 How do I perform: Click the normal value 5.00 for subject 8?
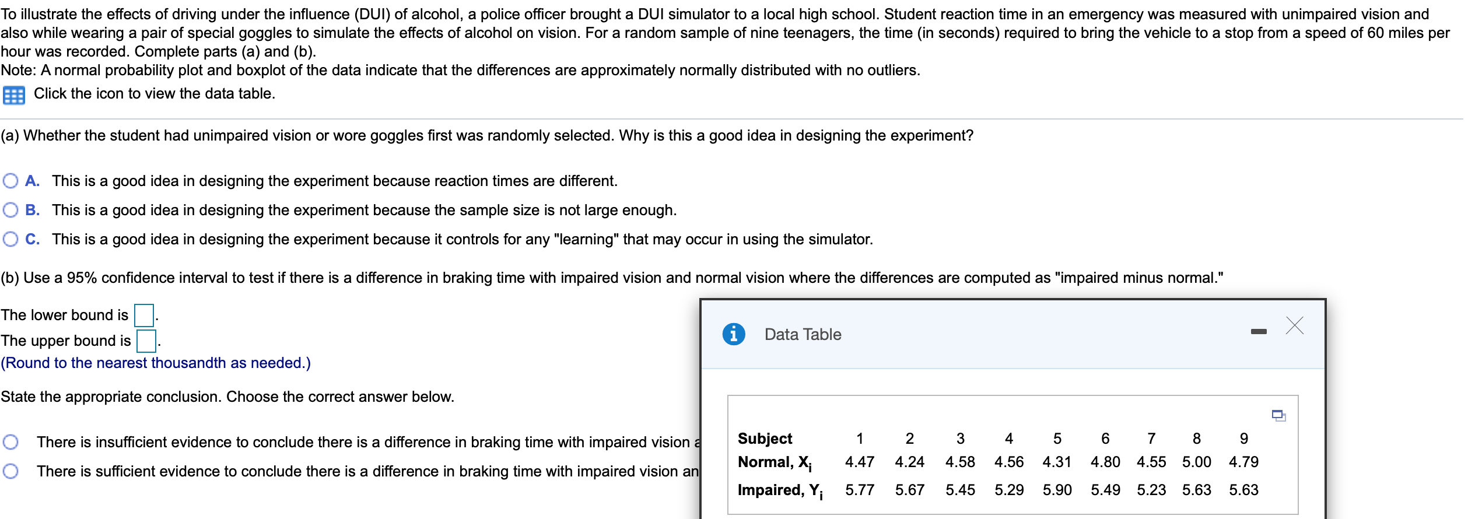(1196, 462)
